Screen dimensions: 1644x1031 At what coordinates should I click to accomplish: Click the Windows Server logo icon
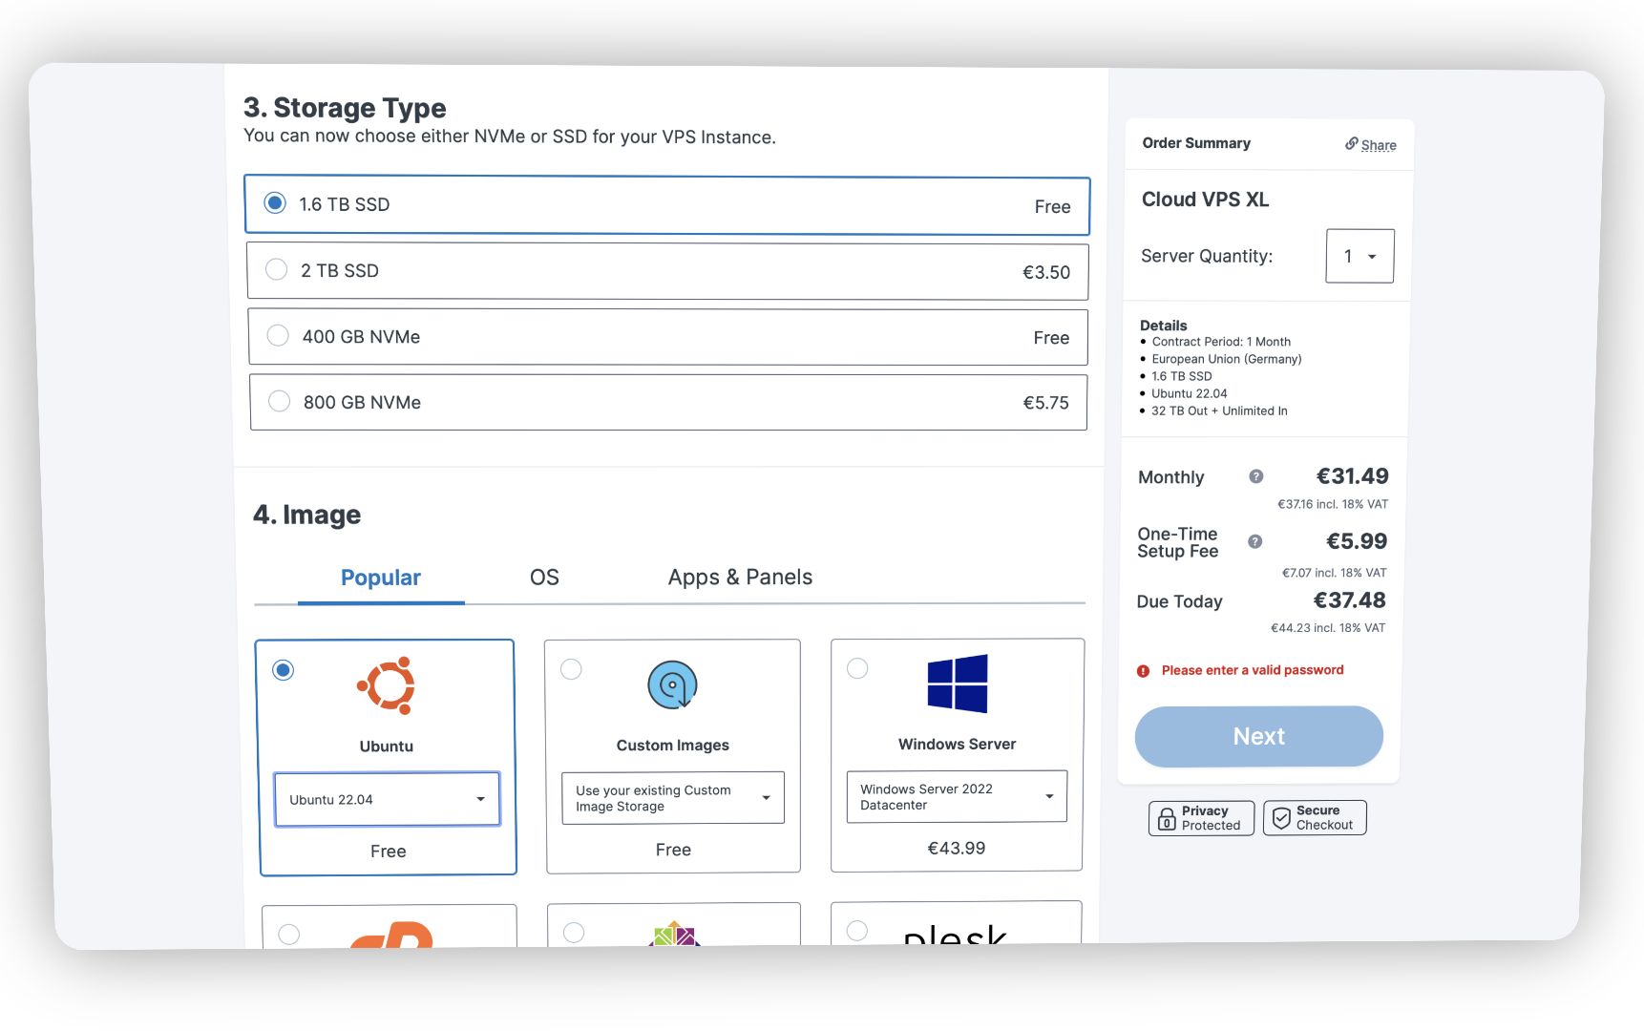coord(958,684)
